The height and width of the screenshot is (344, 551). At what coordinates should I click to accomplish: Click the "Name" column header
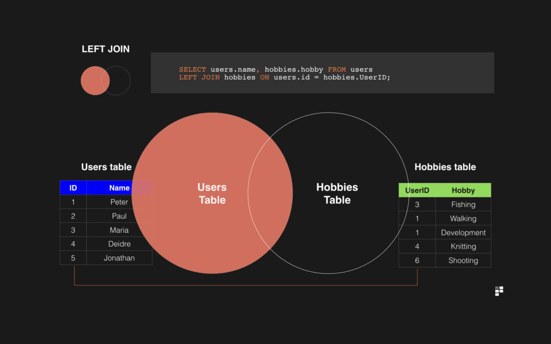point(119,188)
